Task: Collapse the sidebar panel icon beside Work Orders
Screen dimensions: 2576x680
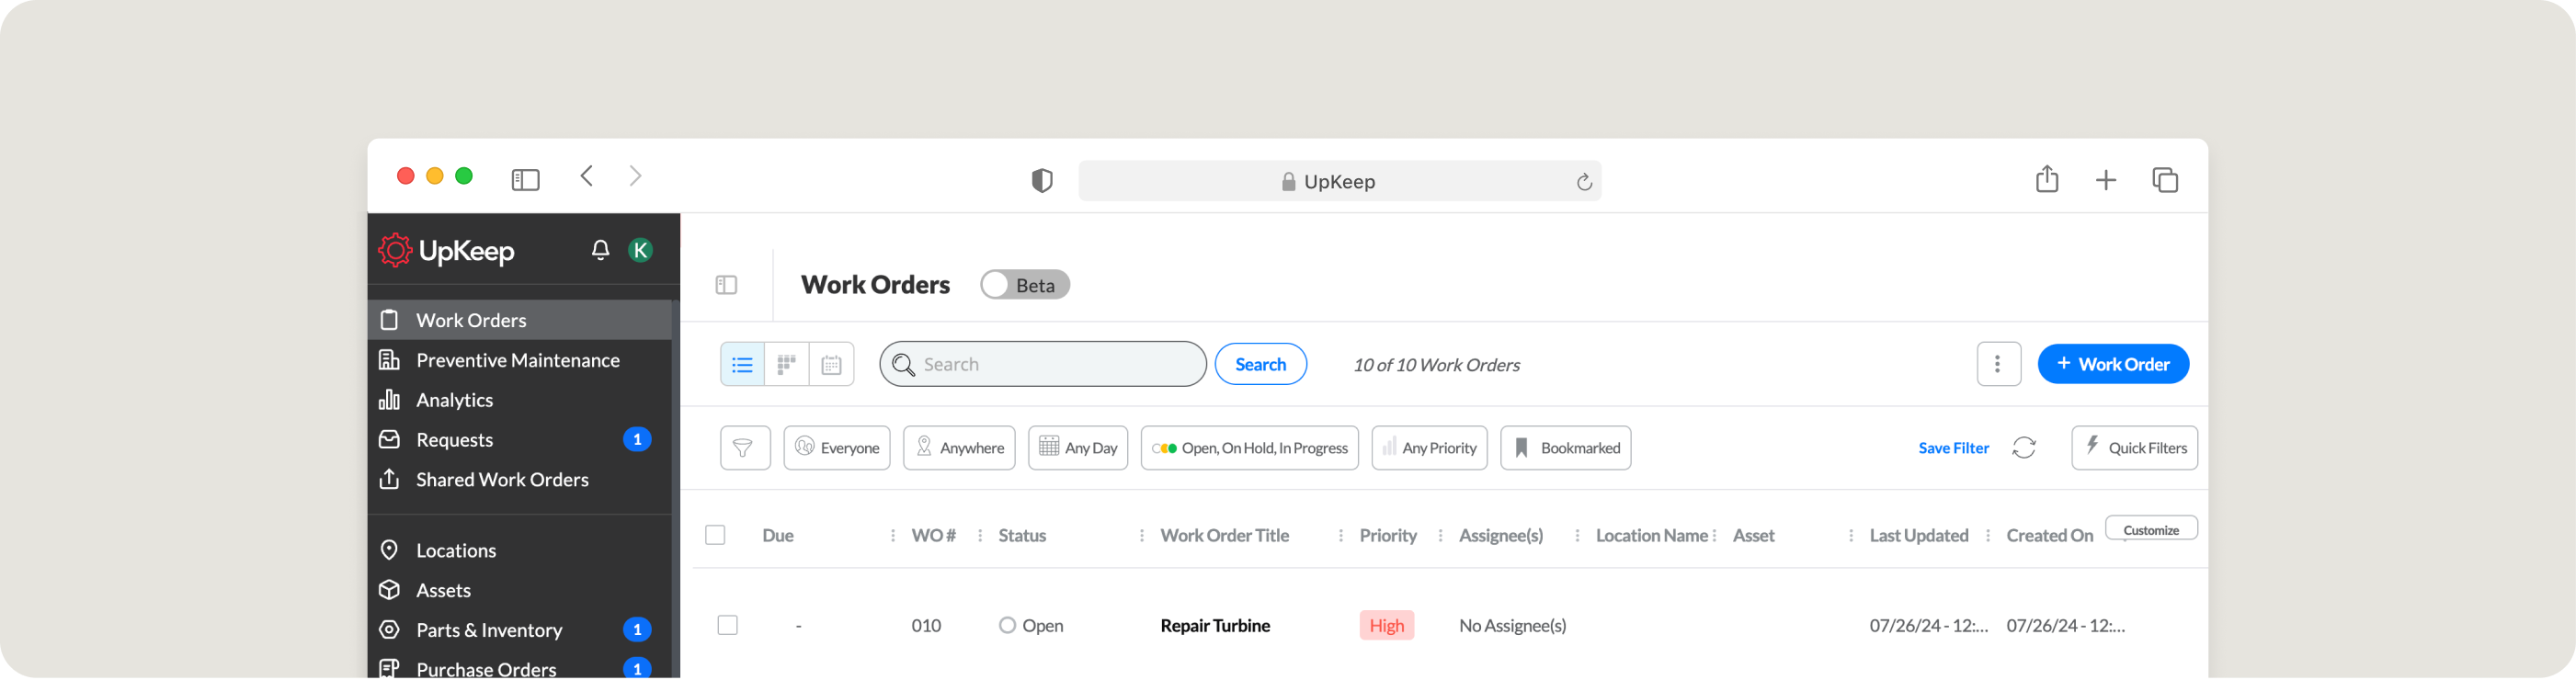Action: 727,285
